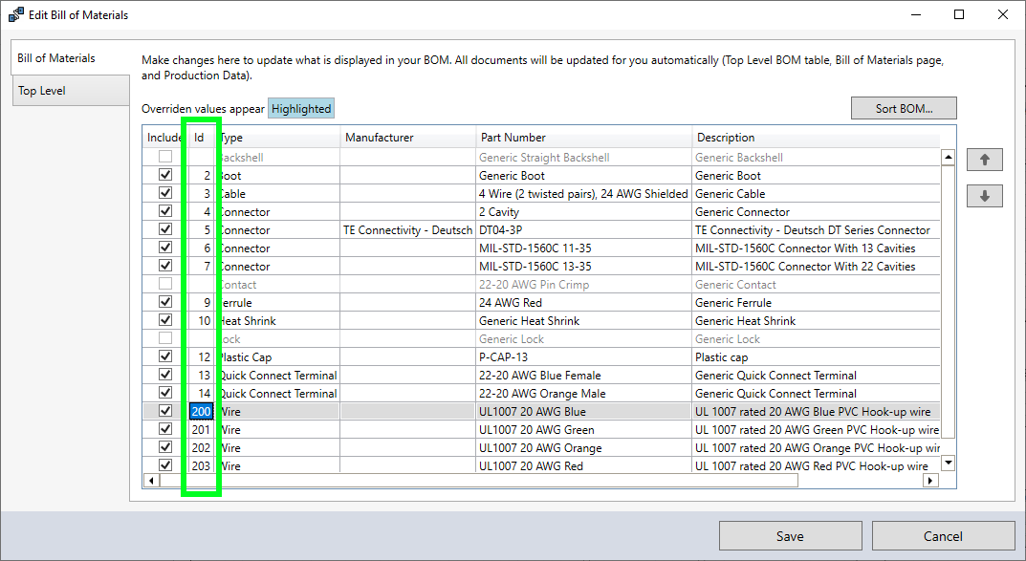1026x561 pixels.
Task: Click the TE Connectivity DT Series Connector description
Action: pyautogui.click(x=816, y=230)
